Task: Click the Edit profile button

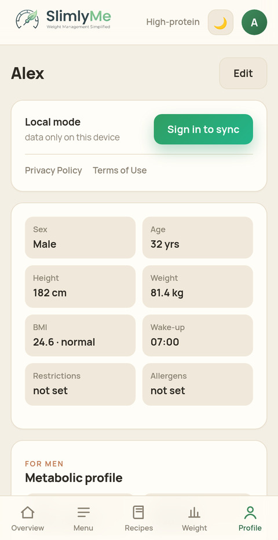Action: coord(243,74)
